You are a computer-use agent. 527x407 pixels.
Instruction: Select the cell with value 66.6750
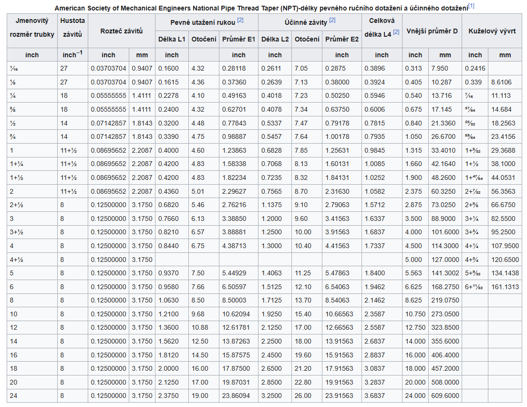[505, 205]
